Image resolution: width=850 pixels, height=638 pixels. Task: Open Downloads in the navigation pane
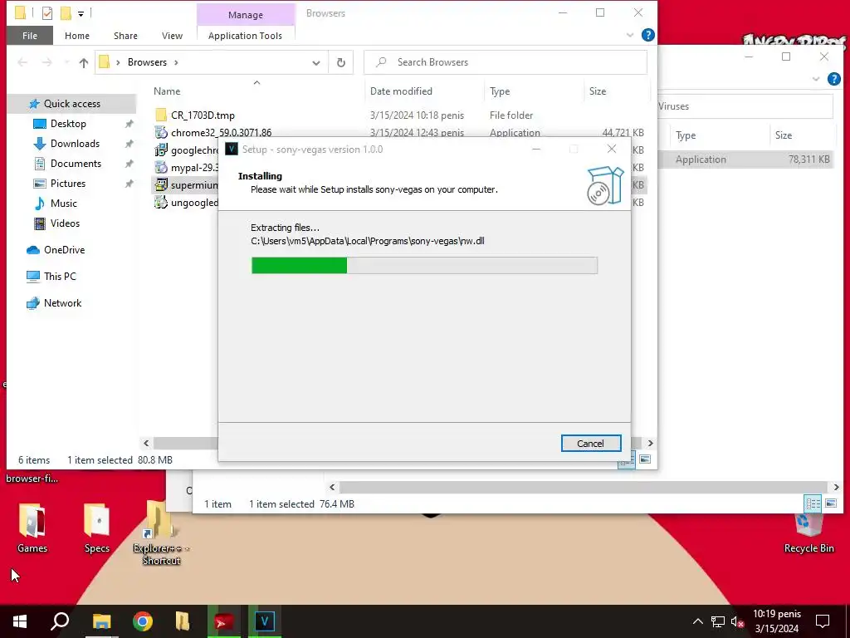coord(75,144)
